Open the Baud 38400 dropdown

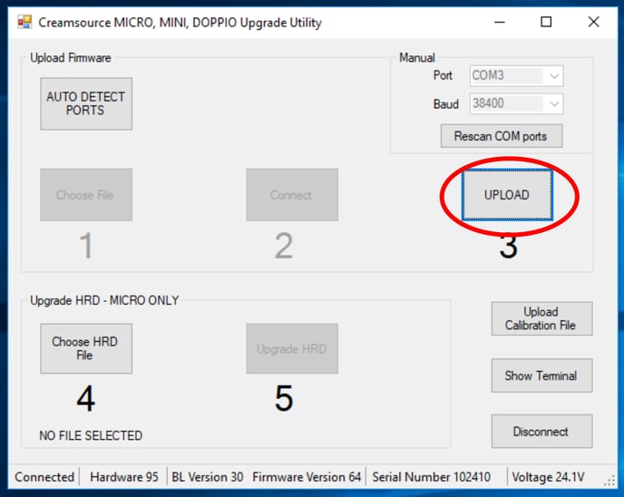click(516, 104)
